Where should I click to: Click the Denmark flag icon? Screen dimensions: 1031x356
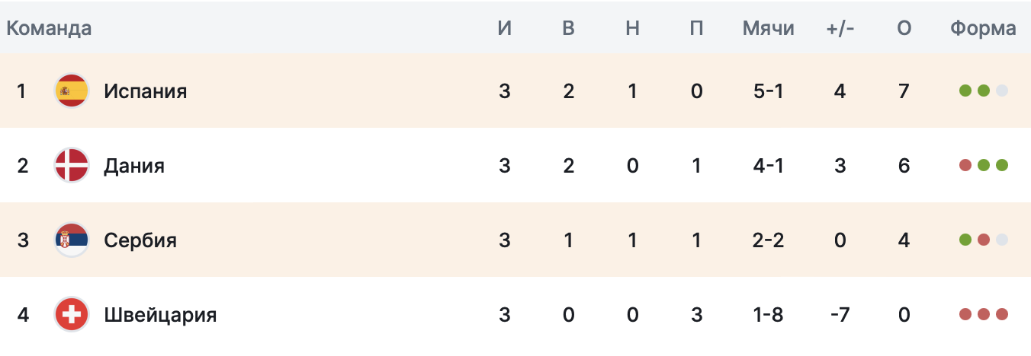72,166
